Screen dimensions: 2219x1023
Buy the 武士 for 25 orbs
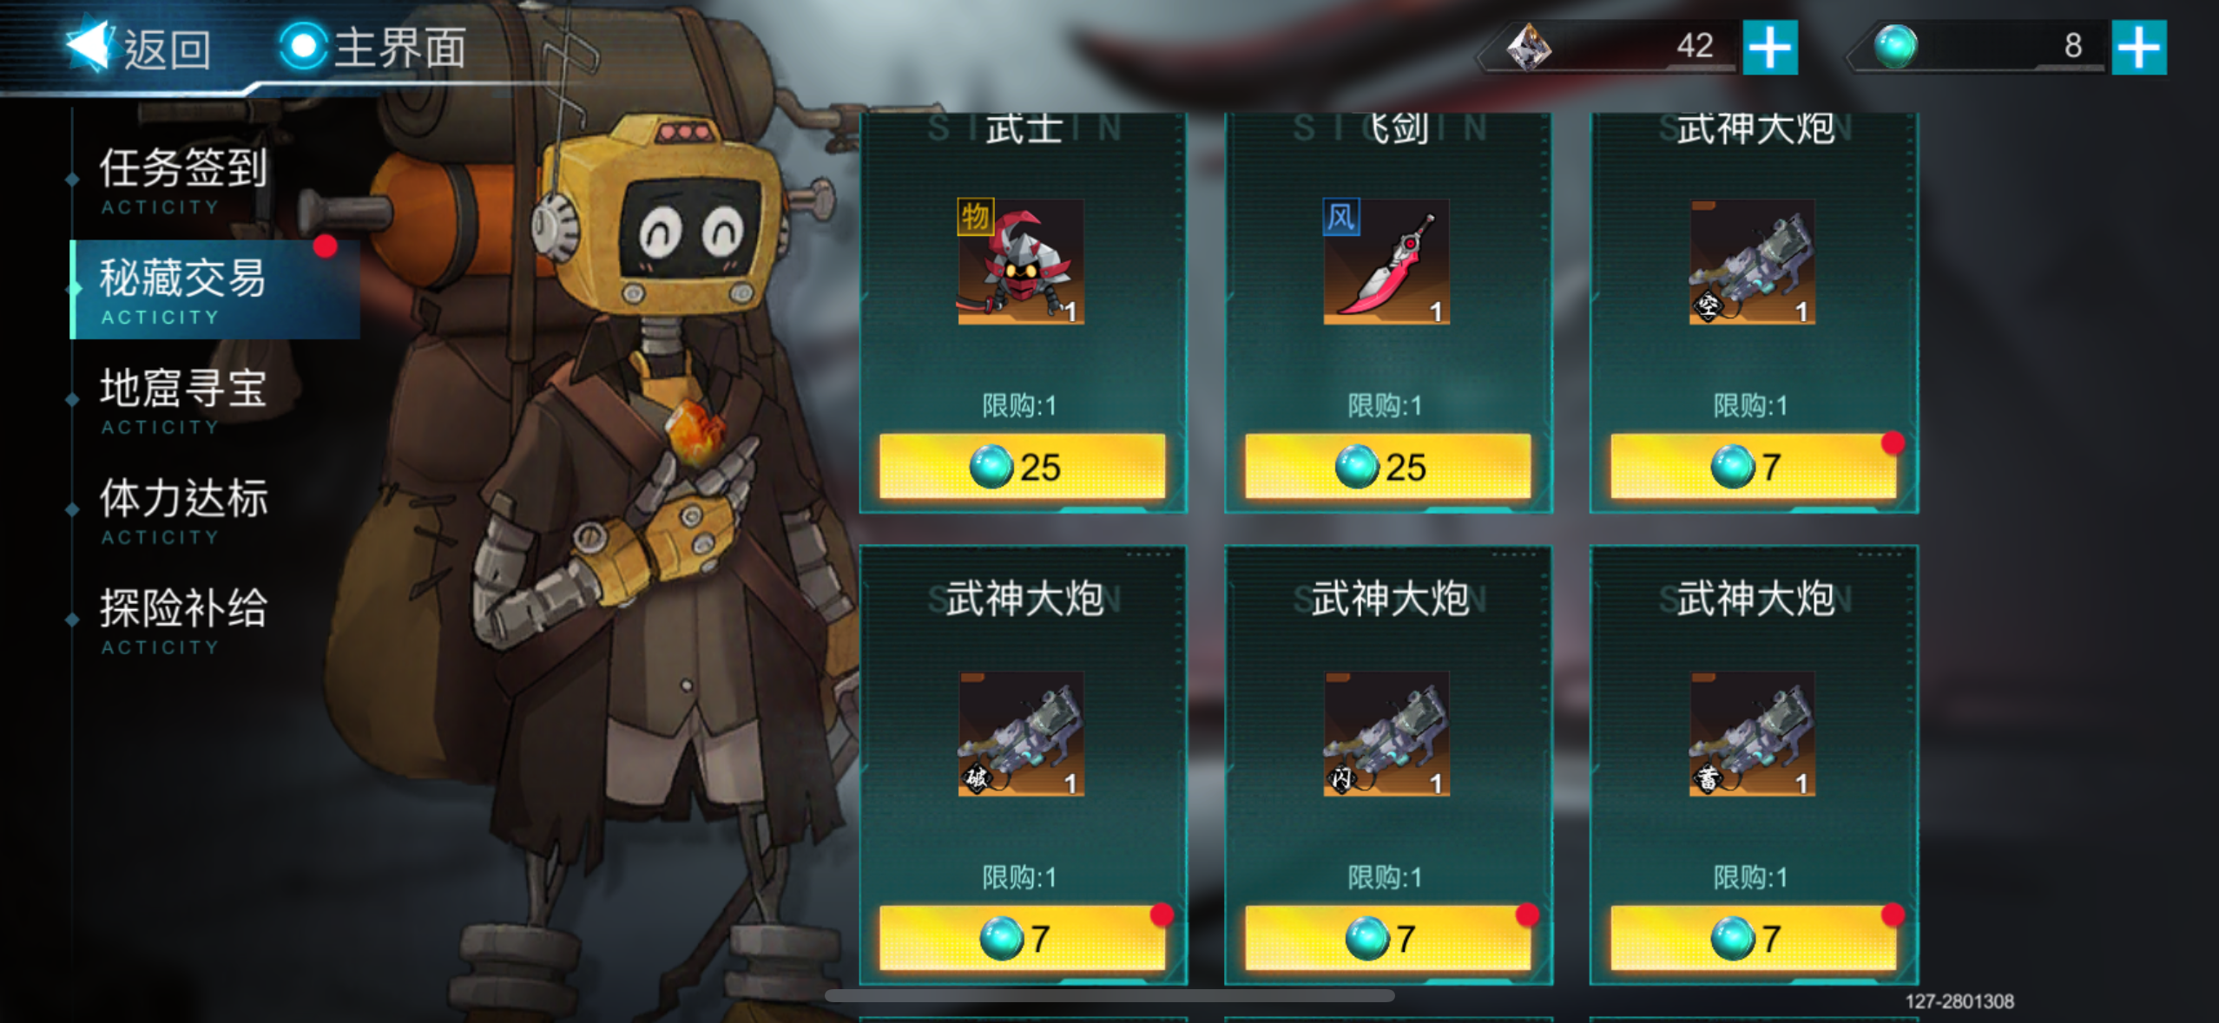[1022, 467]
